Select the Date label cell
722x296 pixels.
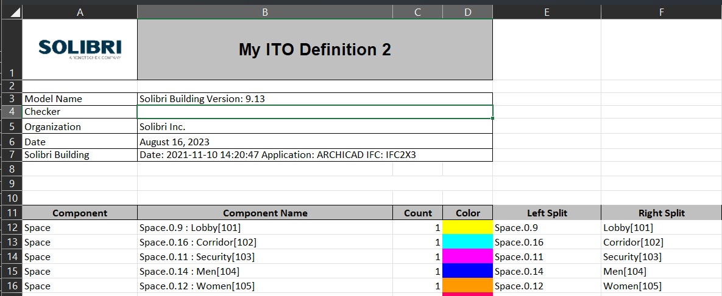(80, 142)
